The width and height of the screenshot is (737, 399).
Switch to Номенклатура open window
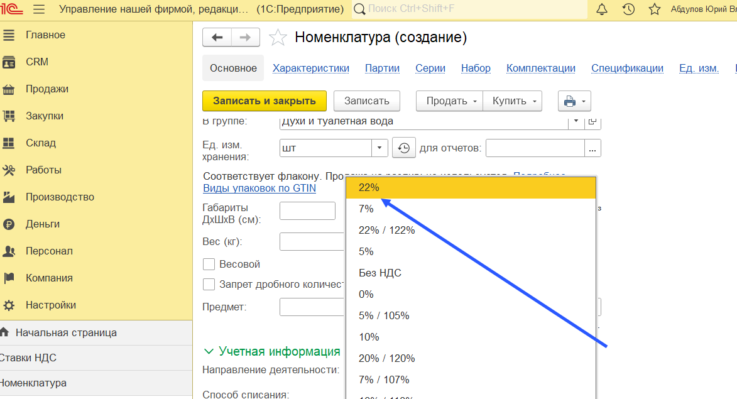tap(96, 383)
